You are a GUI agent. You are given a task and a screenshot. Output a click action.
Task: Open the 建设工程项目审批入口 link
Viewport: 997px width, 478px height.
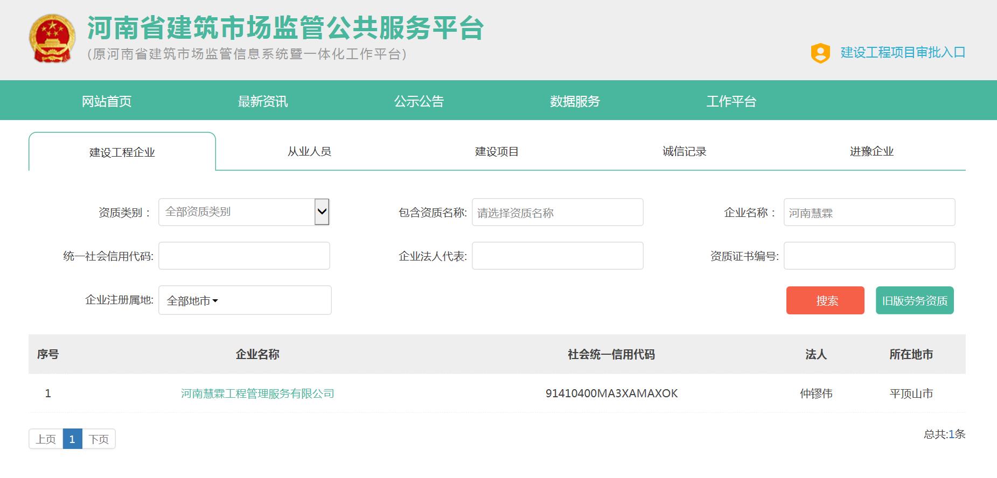pyautogui.click(x=903, y=53)
